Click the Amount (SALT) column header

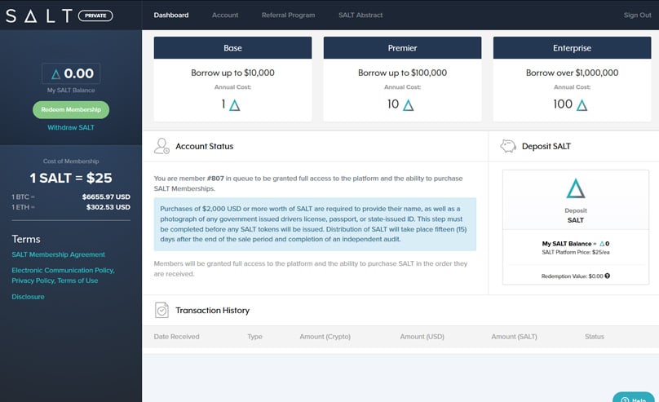(514, 337)
